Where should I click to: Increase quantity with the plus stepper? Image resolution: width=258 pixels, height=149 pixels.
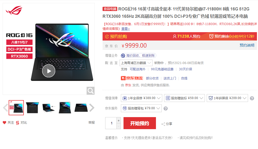click(x=119, y=121)
